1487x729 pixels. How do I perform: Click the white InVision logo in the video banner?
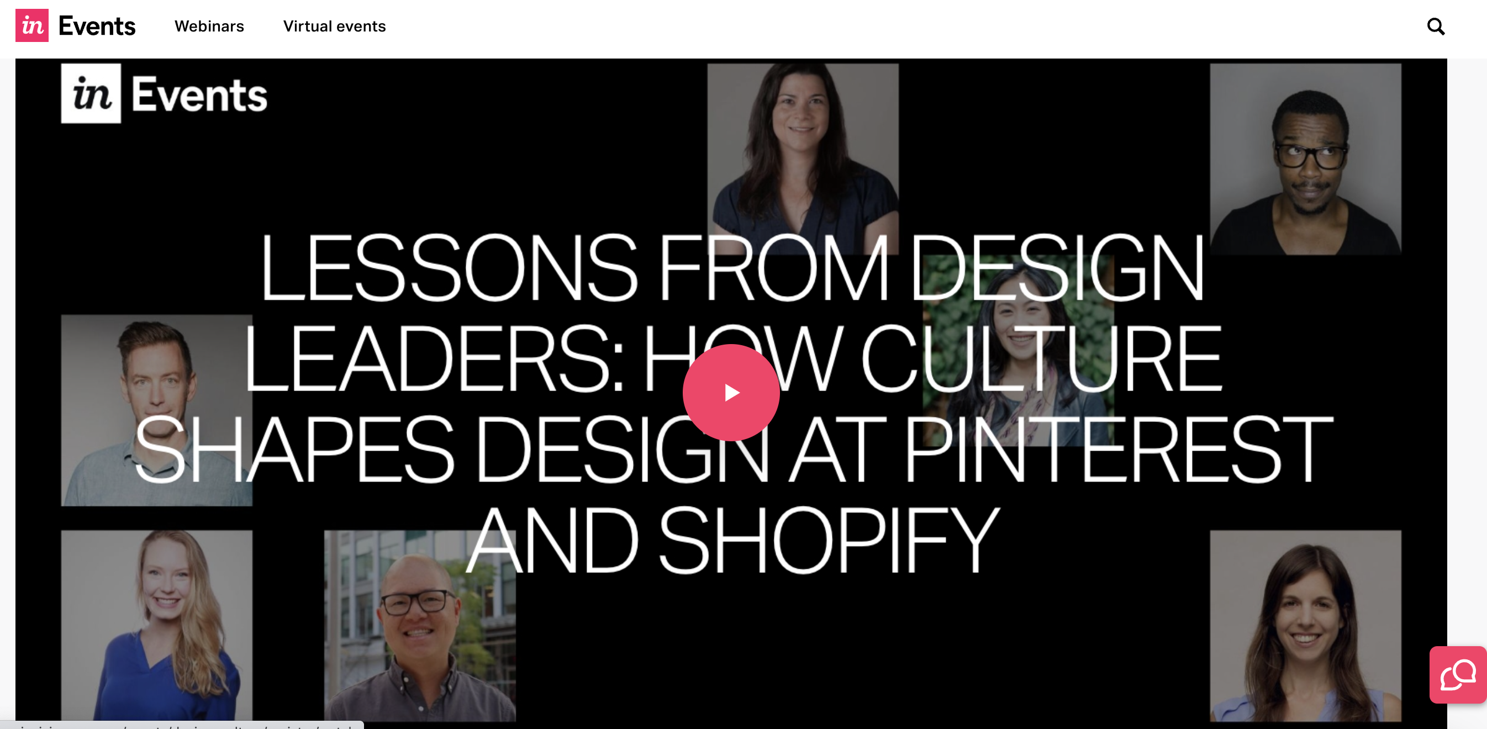click(91, 93)
